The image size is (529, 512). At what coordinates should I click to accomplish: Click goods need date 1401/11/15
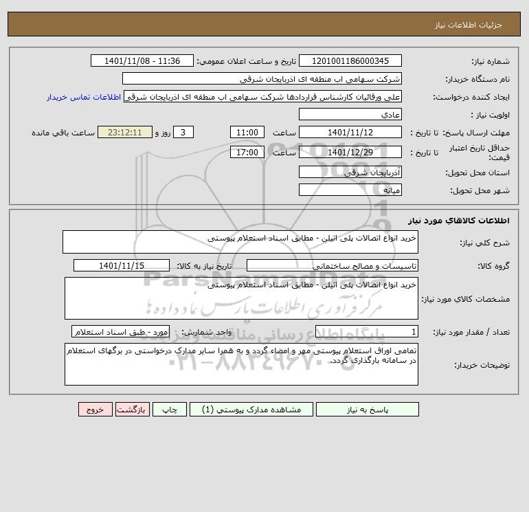122,265
